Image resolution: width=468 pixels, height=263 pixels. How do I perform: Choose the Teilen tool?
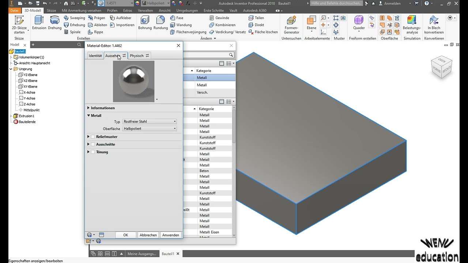(256, 18)
